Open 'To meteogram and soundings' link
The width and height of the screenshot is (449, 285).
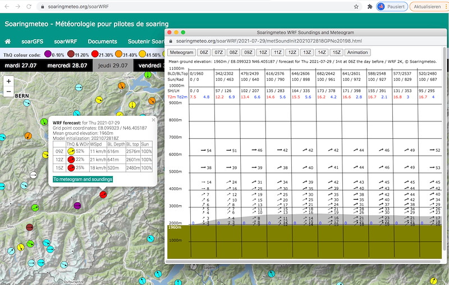click(83, 179)
